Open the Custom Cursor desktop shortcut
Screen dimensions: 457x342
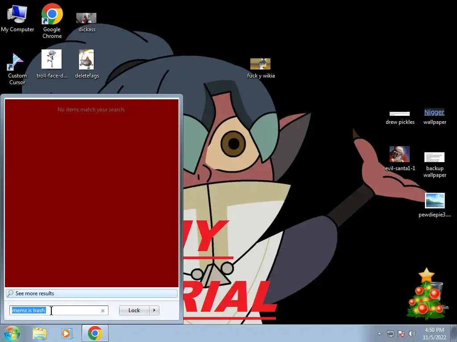(17, 69)
